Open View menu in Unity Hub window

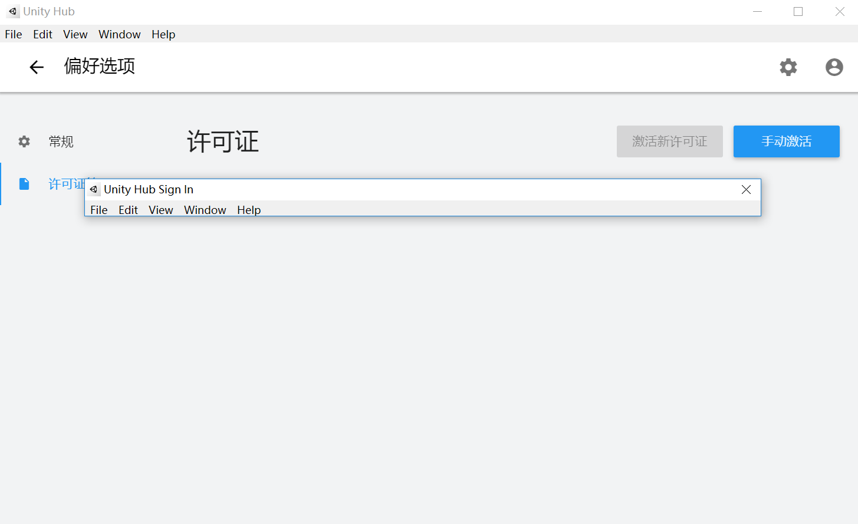(75, 34)
